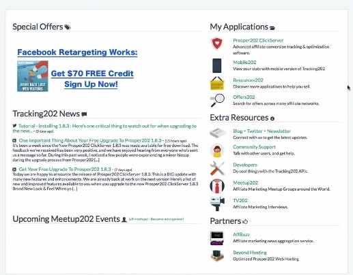This screenshot has height=275, width=353.
Task: Click the Meetup202 suit and tie icon
Action: tap(217, 186)
